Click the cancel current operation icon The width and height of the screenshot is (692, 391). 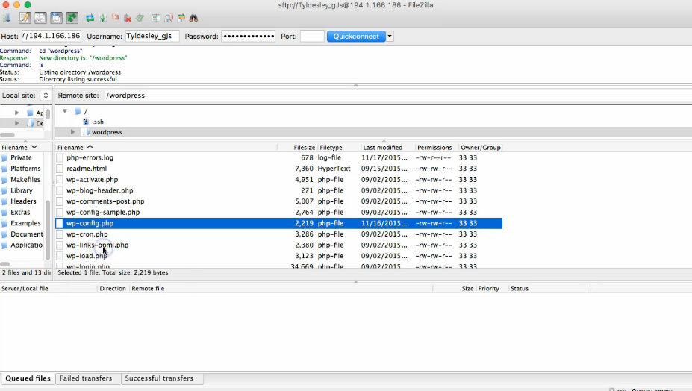pos(115,18)
